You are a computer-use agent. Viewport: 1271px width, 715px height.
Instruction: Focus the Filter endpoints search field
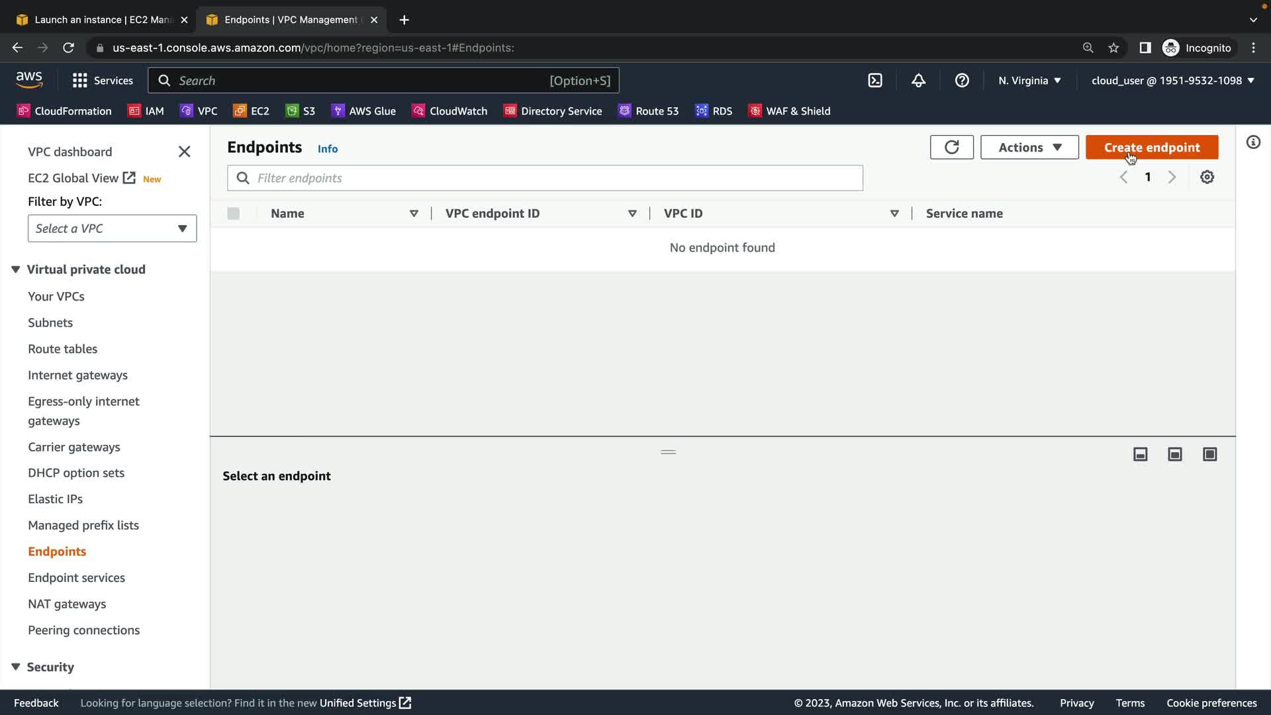click(545, 178)
